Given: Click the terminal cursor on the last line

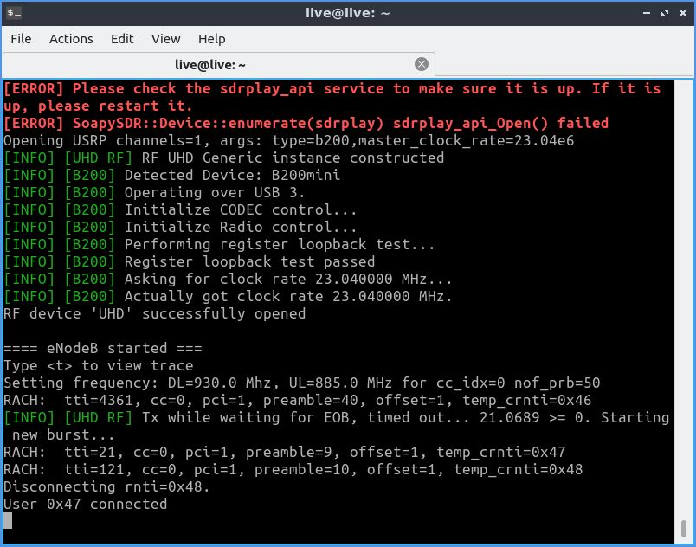Looking at the screenshot, I should 8,521.
